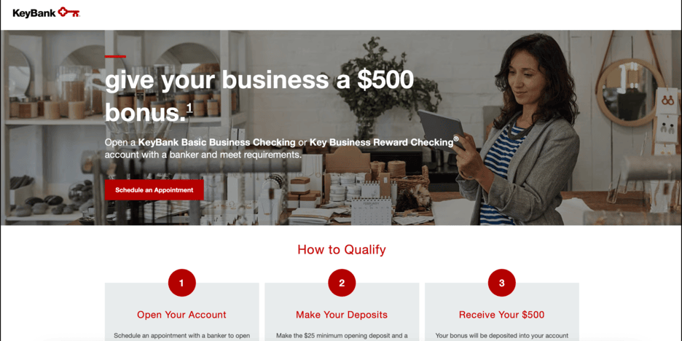Select the Receive Your $500 heading
This screenshot has width=682, height=341.
(x=501, y=315)
